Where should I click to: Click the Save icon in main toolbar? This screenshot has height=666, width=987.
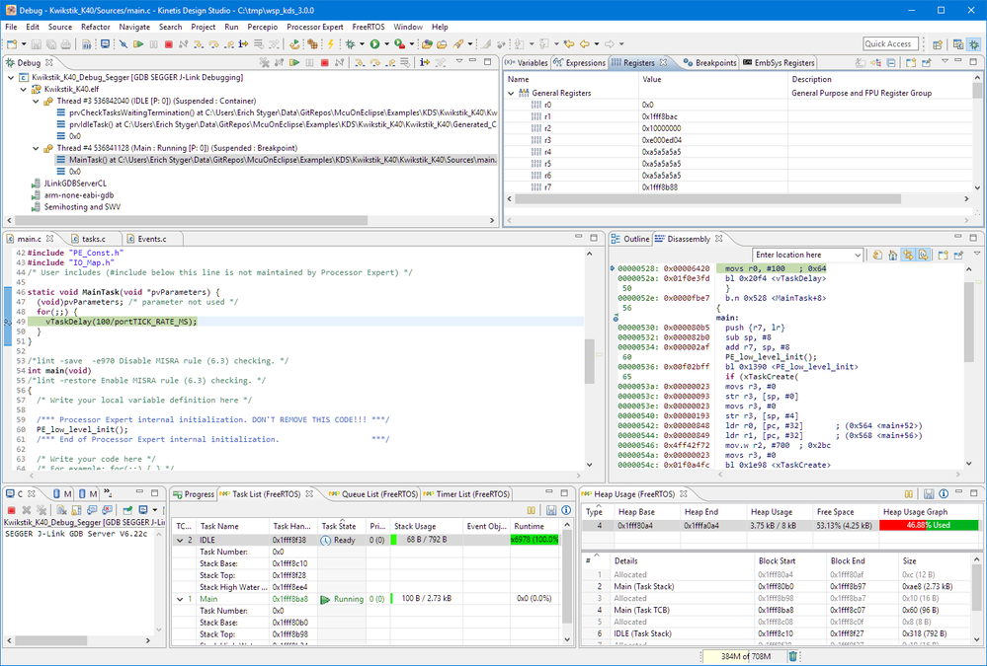tap(37, 44)
